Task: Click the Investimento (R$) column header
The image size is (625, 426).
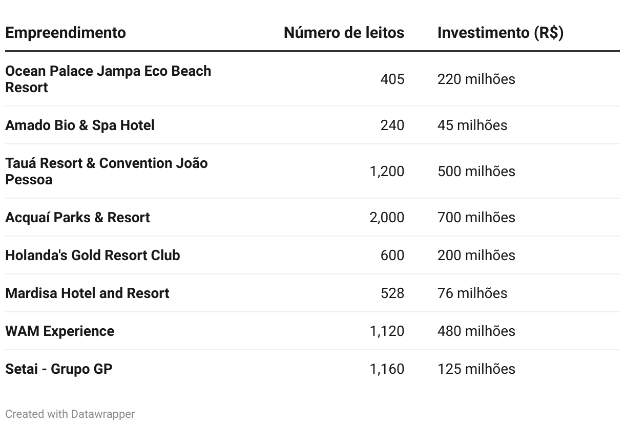Action: (501, 33)
